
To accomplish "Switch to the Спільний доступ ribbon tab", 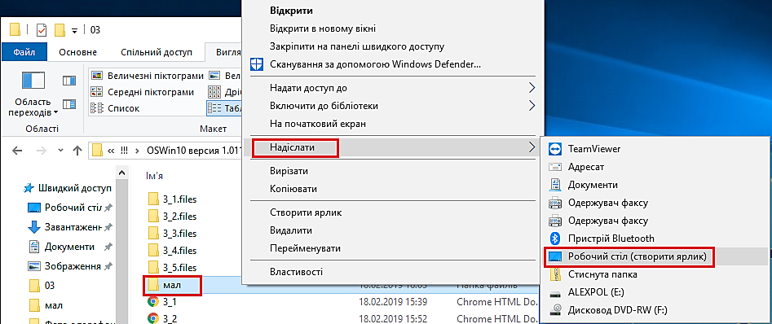I will coord(157,53).
